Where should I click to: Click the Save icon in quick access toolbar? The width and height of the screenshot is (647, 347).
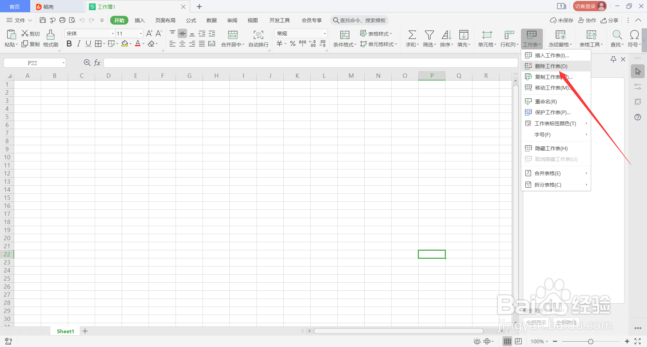(x=43, y=20)
